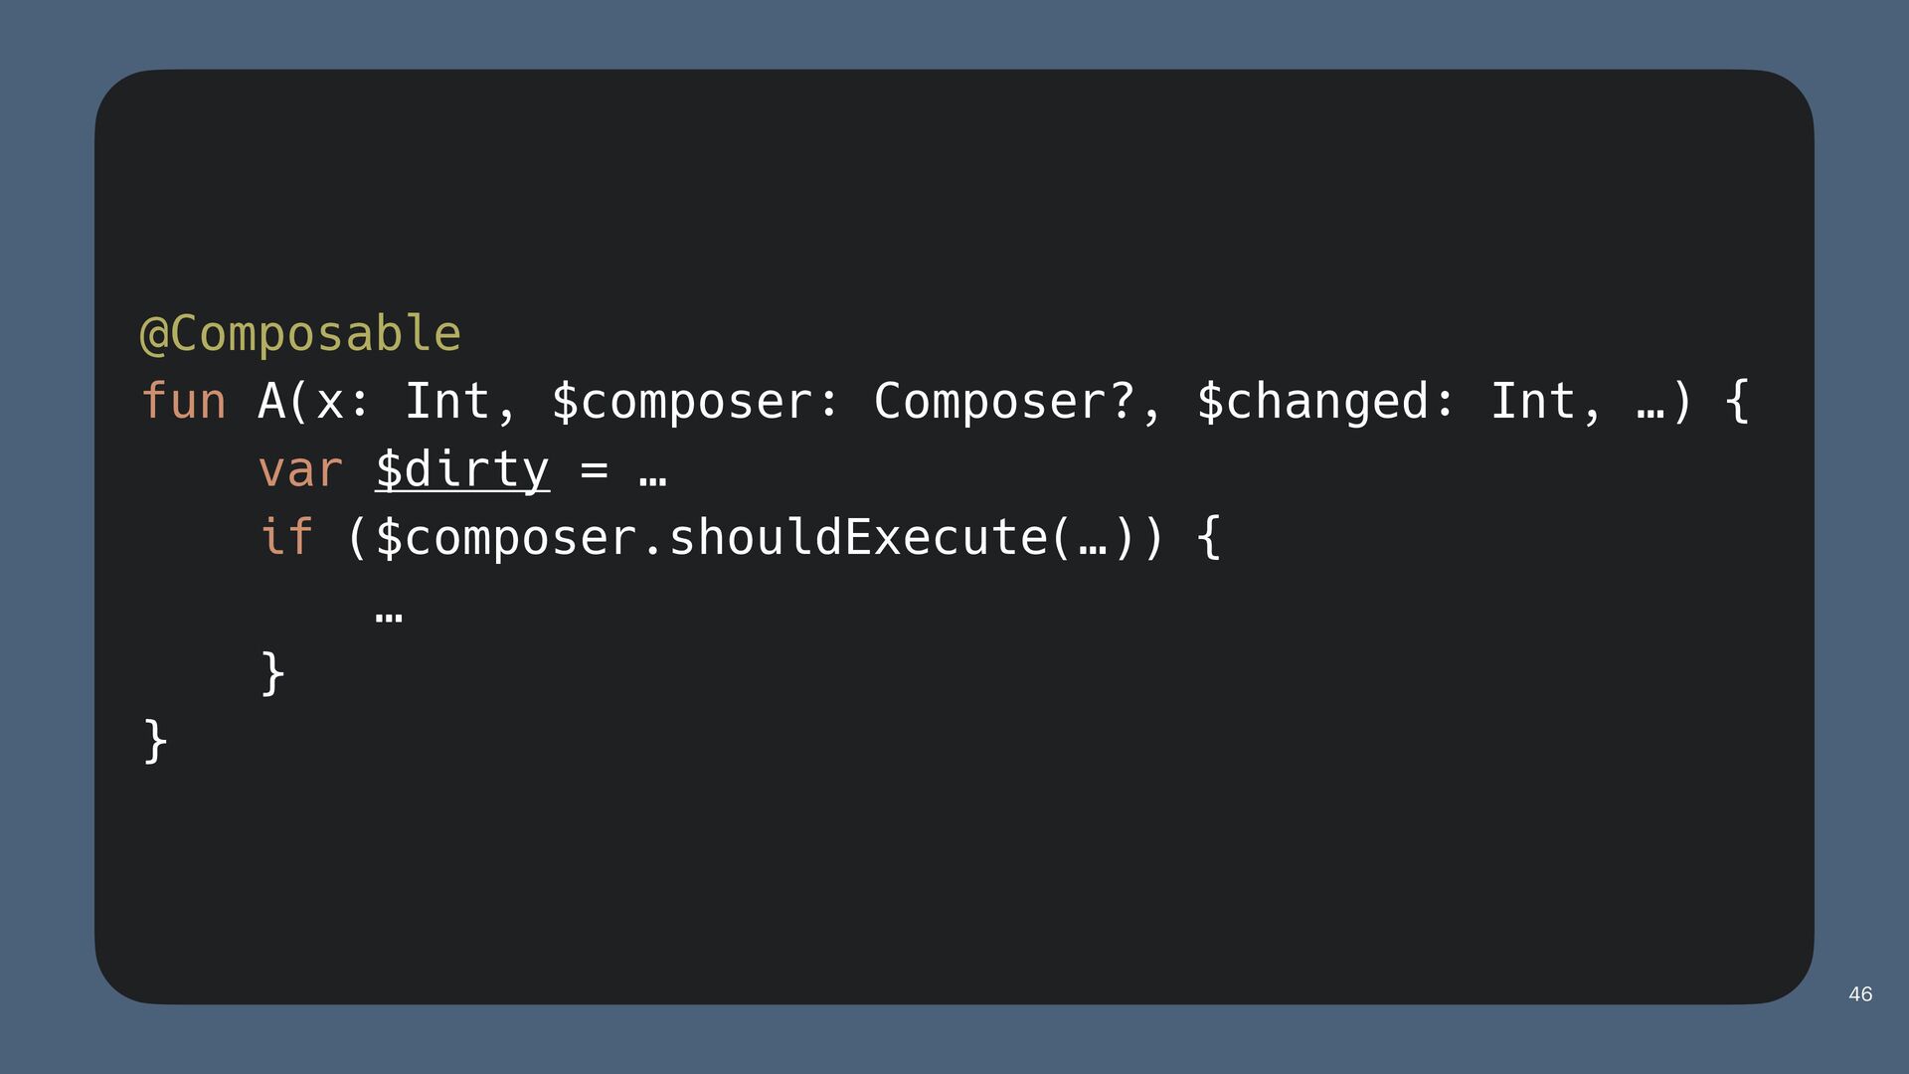The image size is (1909, 1074).
Task: Click the if block's closing brace
Action: click(x=271, y=673)
